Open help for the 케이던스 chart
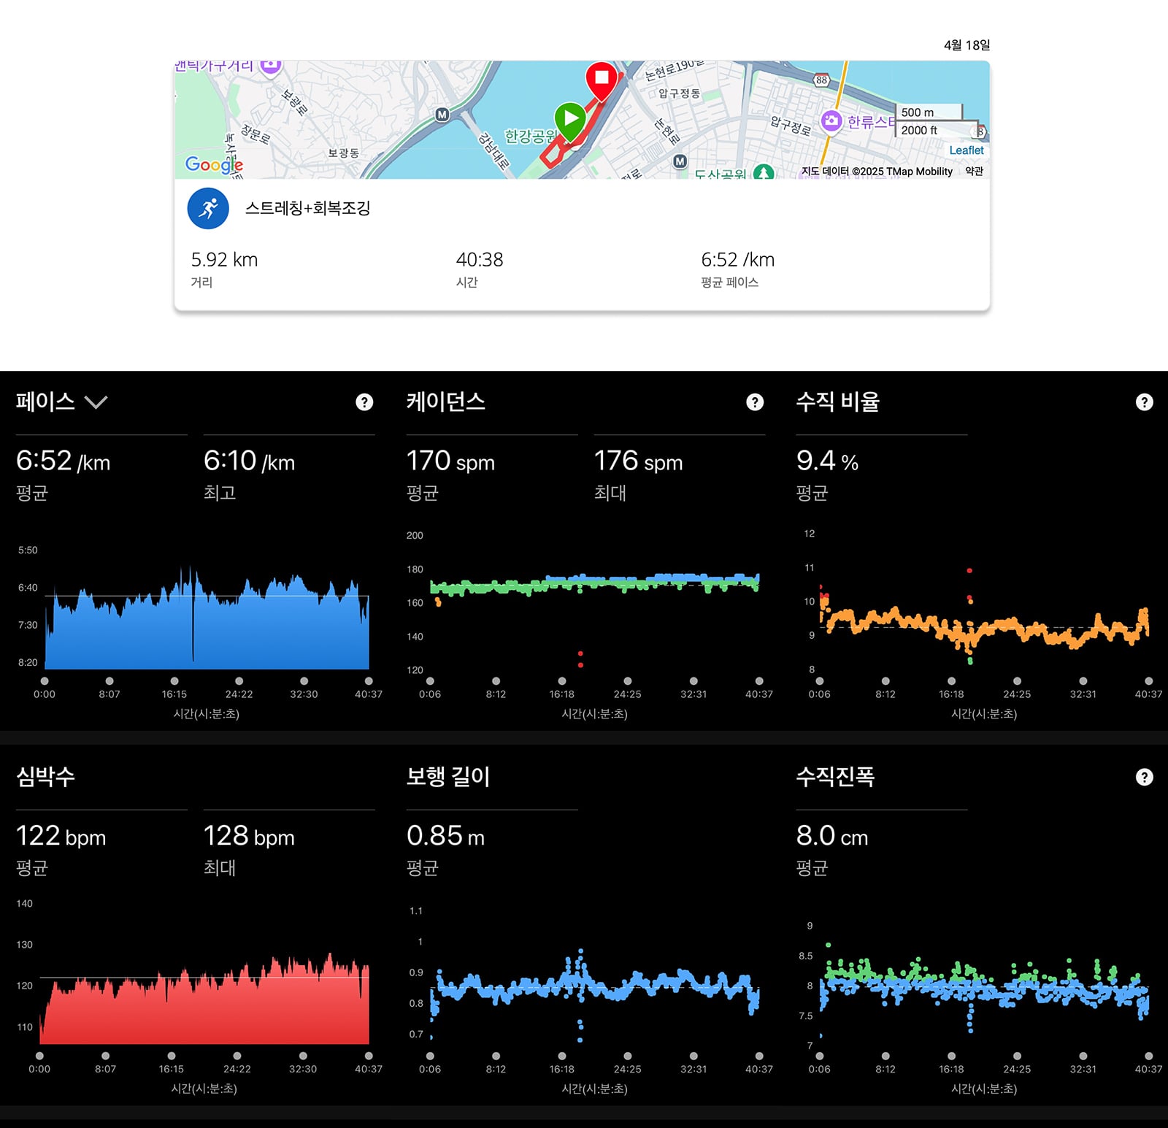 pos(755,402)
